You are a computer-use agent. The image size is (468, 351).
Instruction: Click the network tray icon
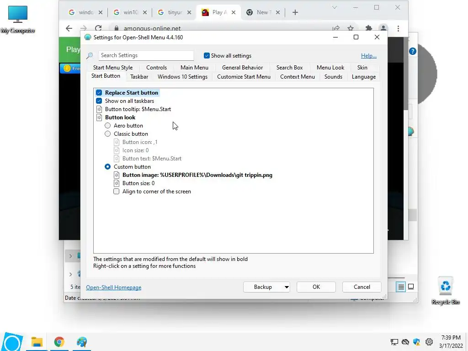pos(394,342)
